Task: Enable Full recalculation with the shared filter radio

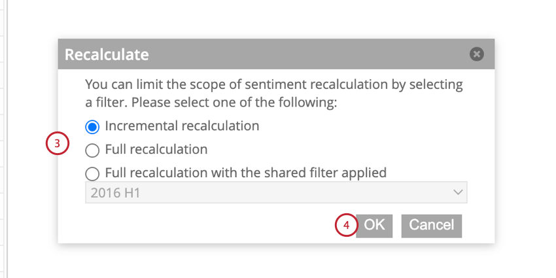Action: click(93, 173)
